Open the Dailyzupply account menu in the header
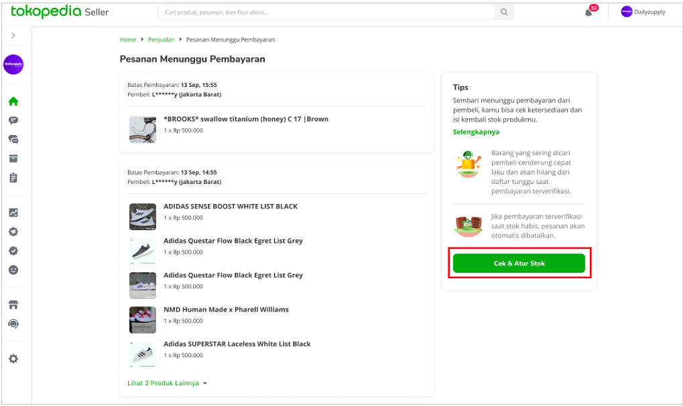683x406 pixels. coord(643,12)
